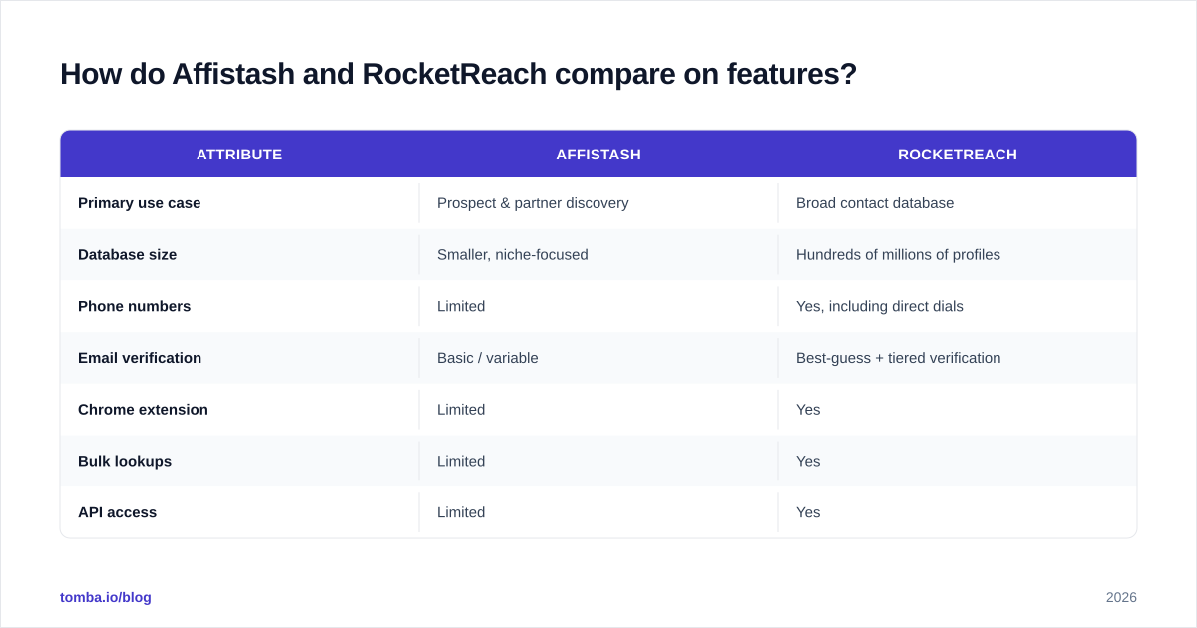The width and height of the screenshot is (1197, 628).
Task: Click 'Yes' in the API access row
Action: [x=808, y=512]
